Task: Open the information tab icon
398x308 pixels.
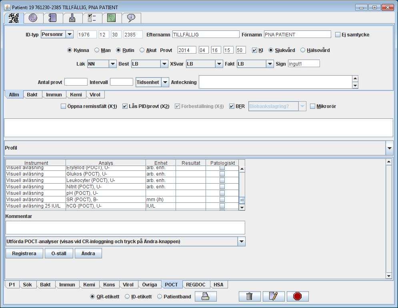Action: coord(33,18)
